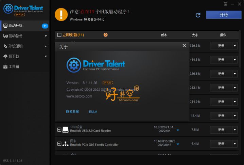Image resolution: width=244 pixels, height=165 pixels.
Task: Expand version dropdown for 10.68.815.2023 network driver
Action: 178,144
